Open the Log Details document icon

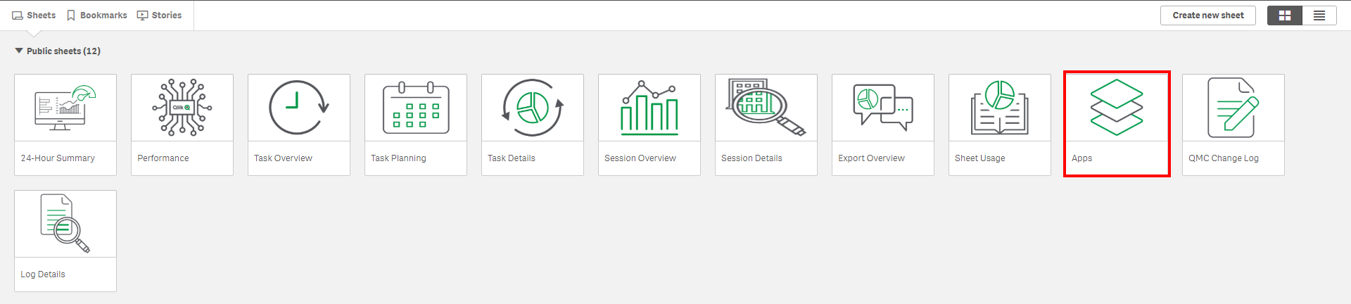click(x=65, y=224)
